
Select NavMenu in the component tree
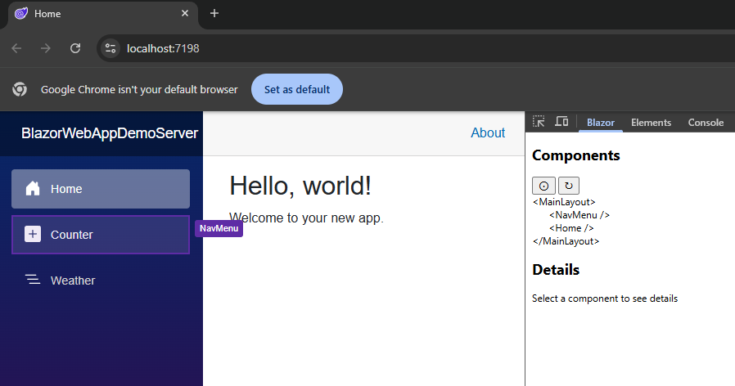pyautogui.click(x=579, y=215)
